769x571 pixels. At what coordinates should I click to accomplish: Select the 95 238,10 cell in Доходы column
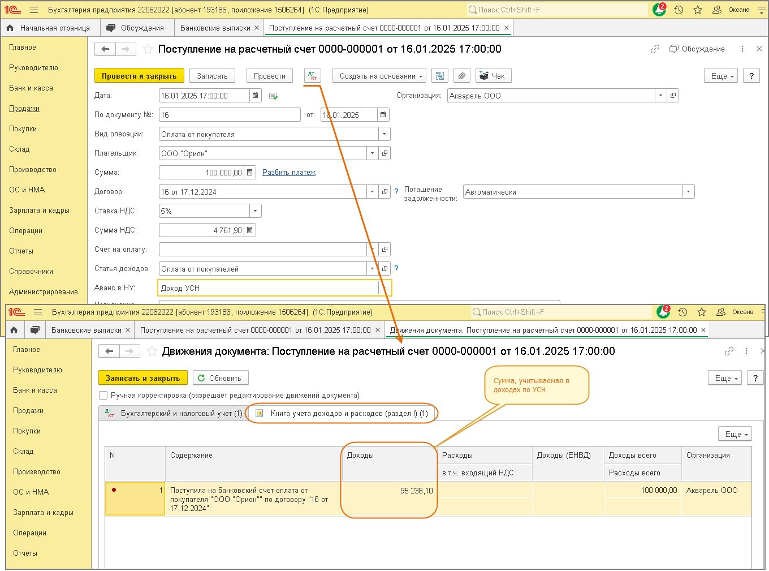(x=388, y=499)
